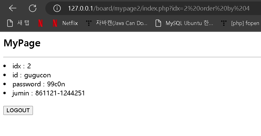This screenshot has width=261, height=136.
Task: Click the MyPage heading
Action: click(x=22, y=43)
